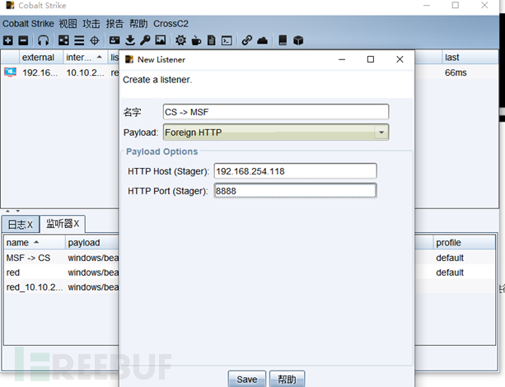This screenshot has width=505, height=387.
Task: Select the red listener row
Action: pos(62,273)
